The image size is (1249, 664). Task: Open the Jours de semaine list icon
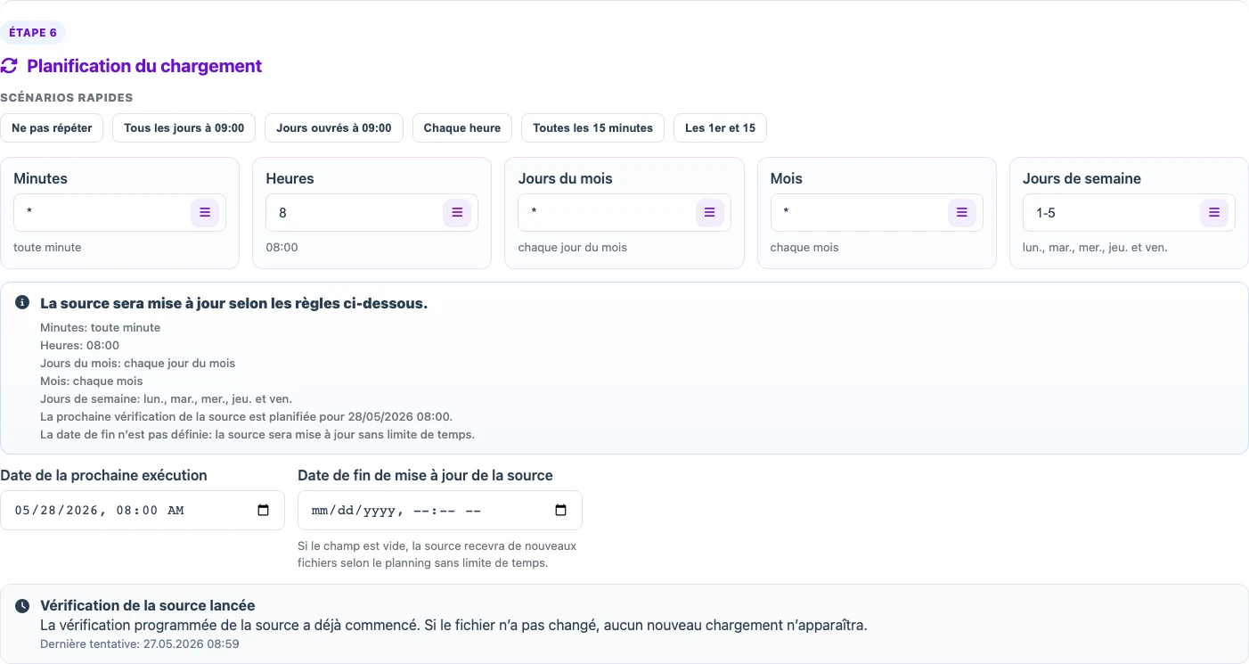1213,213
